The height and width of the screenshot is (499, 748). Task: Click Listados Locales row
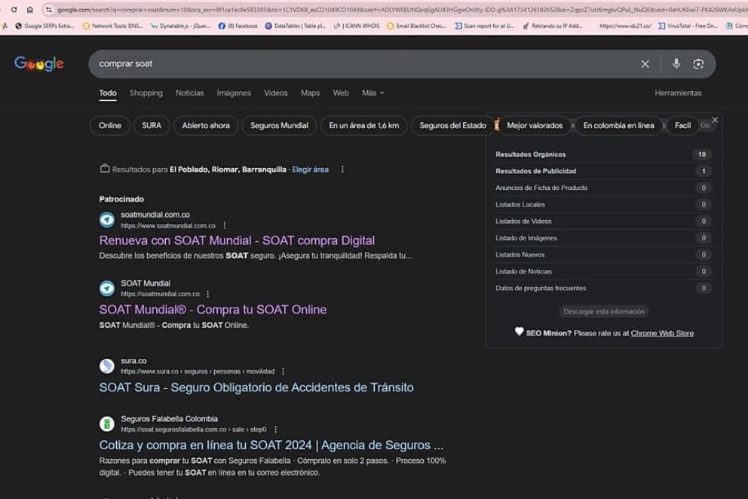(603, 204)
